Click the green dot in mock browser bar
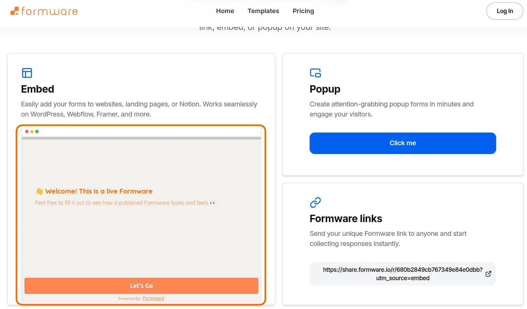This screenshot has width=527, height=309. click(37, 132)
